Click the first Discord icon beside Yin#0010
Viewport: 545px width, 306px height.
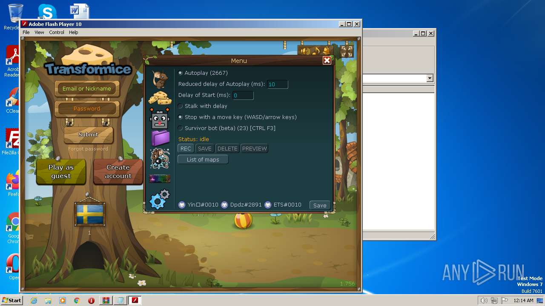(182, 205)
